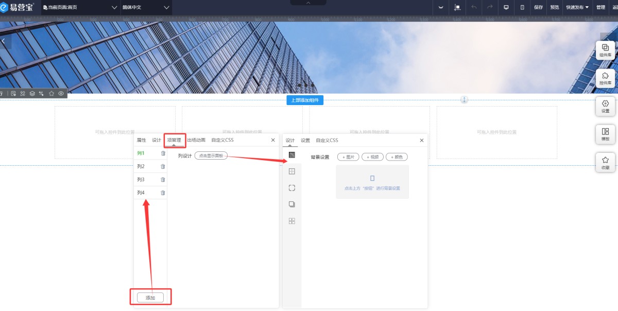
Task: Delete 列1 with its trash icon
Action: tap(163, 153)
